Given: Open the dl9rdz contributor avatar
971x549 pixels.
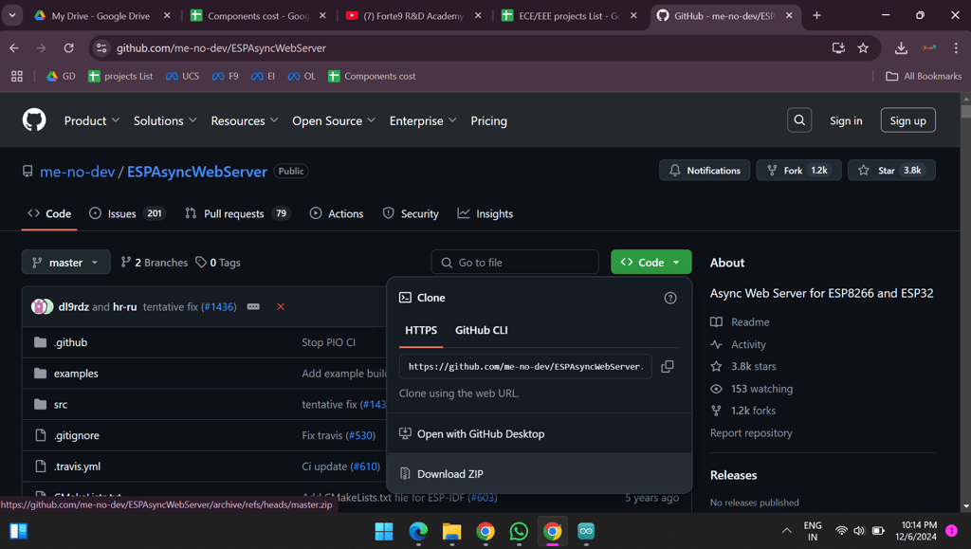Looking at the screenshot, I should point(38,306).
